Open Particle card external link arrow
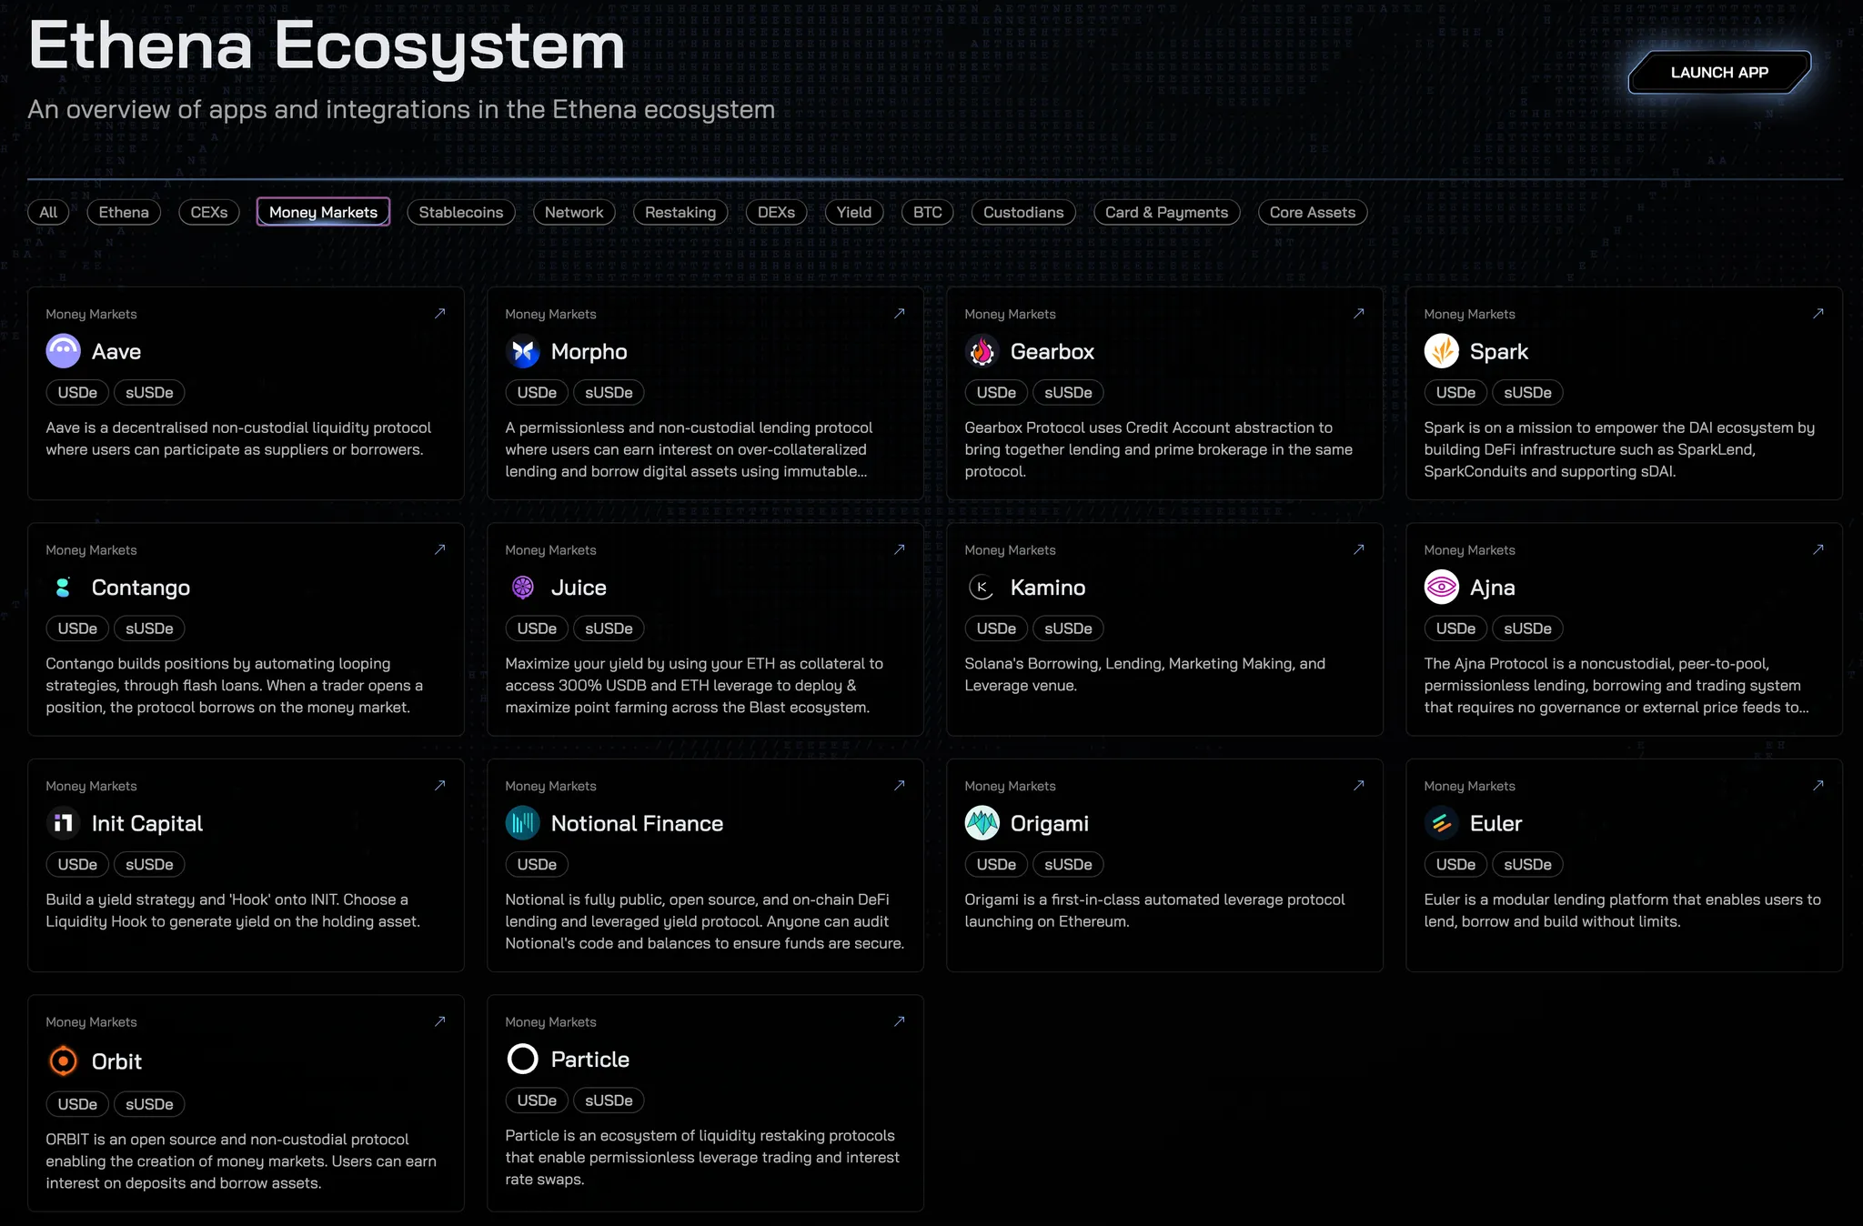1863x1226 pixels. [x=900, y=1021]
